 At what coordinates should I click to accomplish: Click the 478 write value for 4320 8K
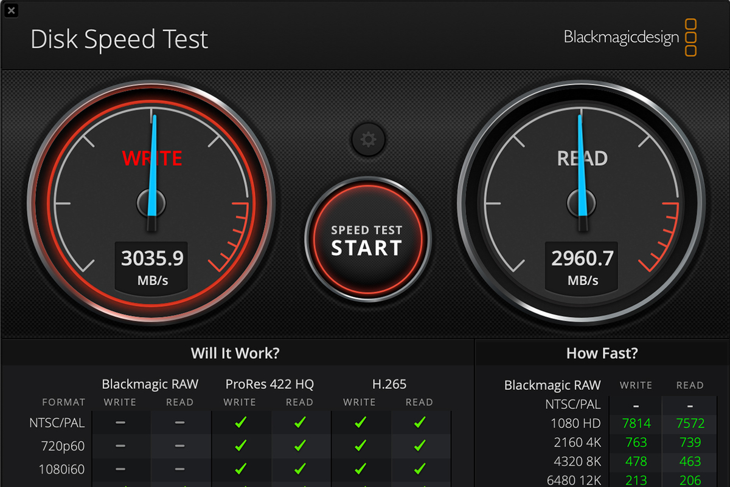(x=636, y=461)
